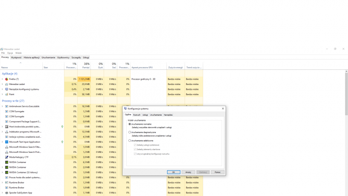Expand the Firefox (7) process group

click(2, 79)
